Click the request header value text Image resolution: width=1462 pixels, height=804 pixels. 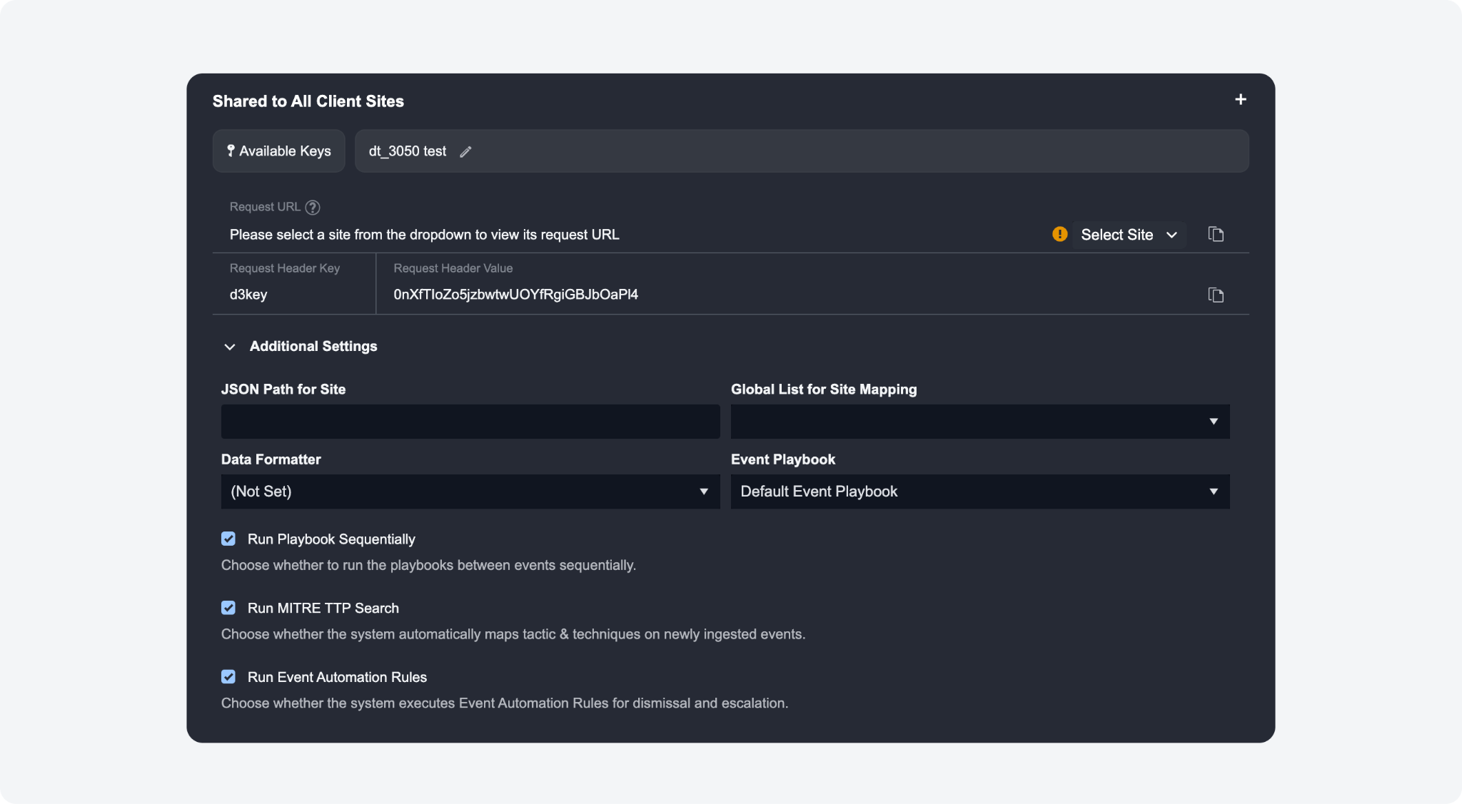(515, 295)
